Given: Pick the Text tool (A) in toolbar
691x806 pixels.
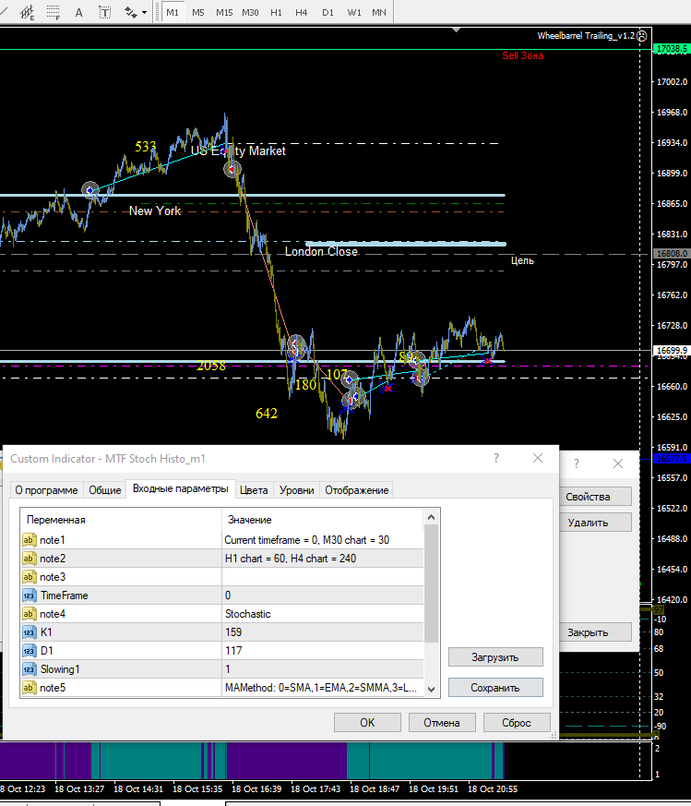Looking at the screenshot, I should click(78, 13).
